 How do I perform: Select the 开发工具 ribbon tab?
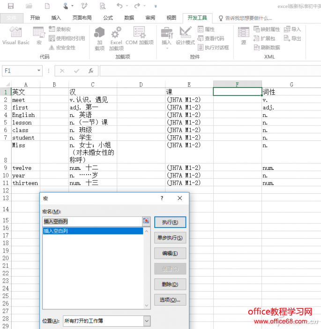tap(197, 18)
